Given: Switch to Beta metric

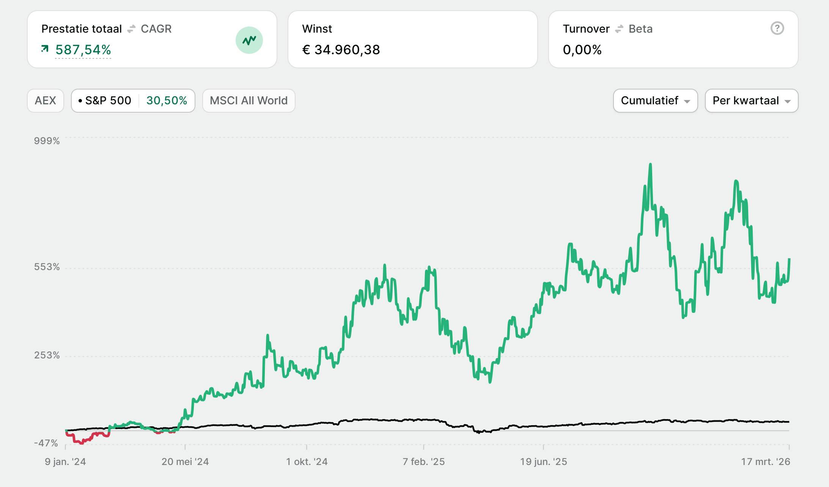Looking at the screenshot, I should (x=640, y=29).
